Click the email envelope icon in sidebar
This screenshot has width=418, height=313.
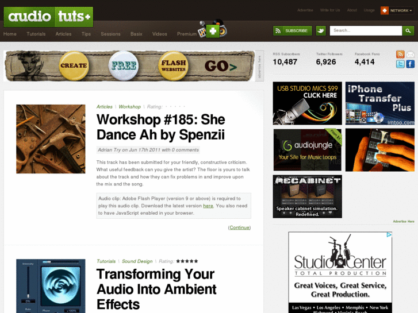411,55
